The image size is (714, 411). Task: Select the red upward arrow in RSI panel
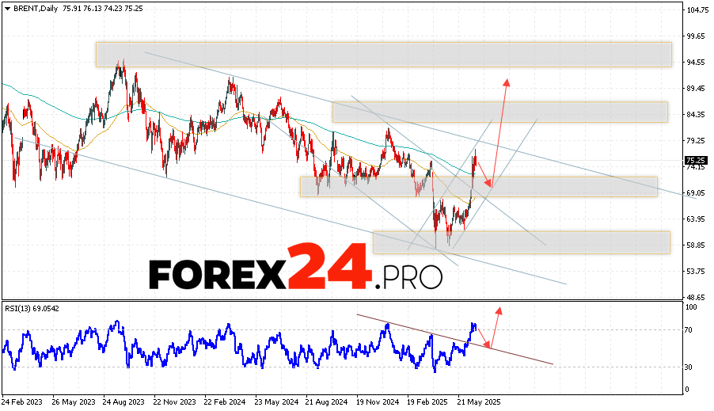[x=496, y=325]
